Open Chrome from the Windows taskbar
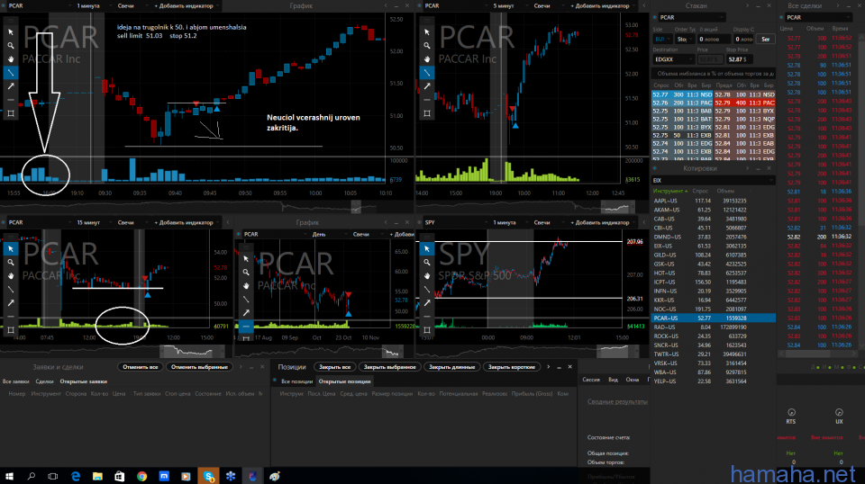865x484 pixels. [142, 475]
